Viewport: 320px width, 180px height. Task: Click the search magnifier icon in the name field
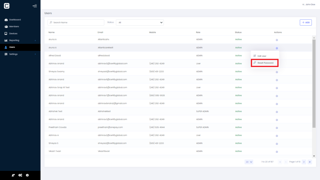(x=51, y=22)
